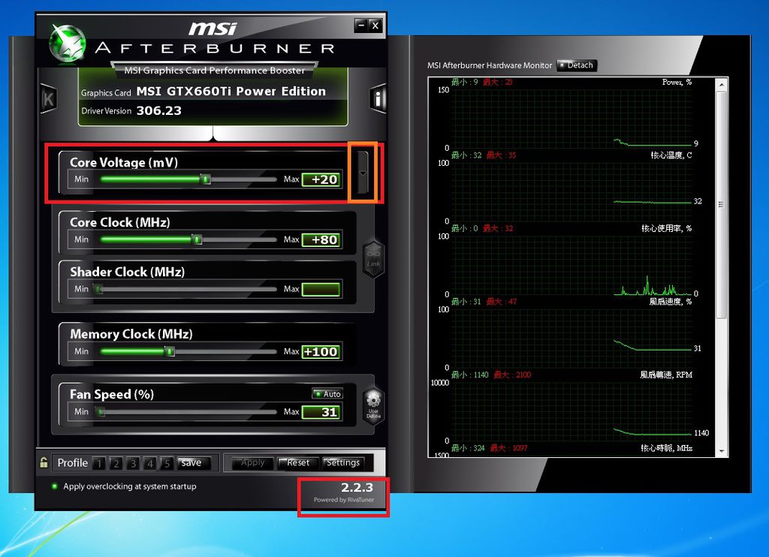Expand the Core Voltage side arrow
Screen dimensions: 769x557
363,173
